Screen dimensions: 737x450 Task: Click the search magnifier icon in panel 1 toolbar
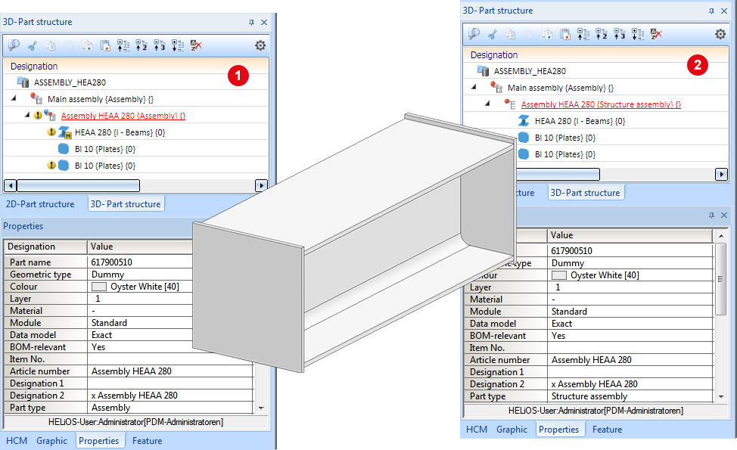pyautogui.click(x=14, y=45)
